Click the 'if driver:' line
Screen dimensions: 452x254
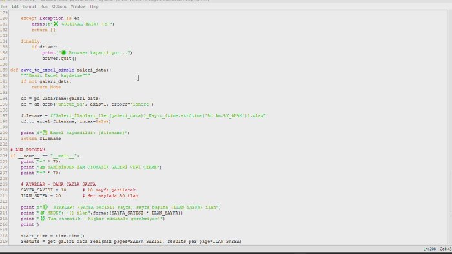click(45, 47)
